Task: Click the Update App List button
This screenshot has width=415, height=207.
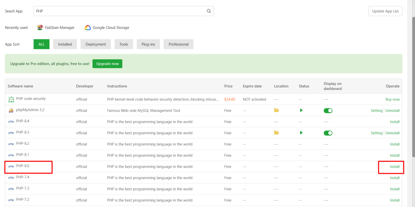Action: point(385,11)
